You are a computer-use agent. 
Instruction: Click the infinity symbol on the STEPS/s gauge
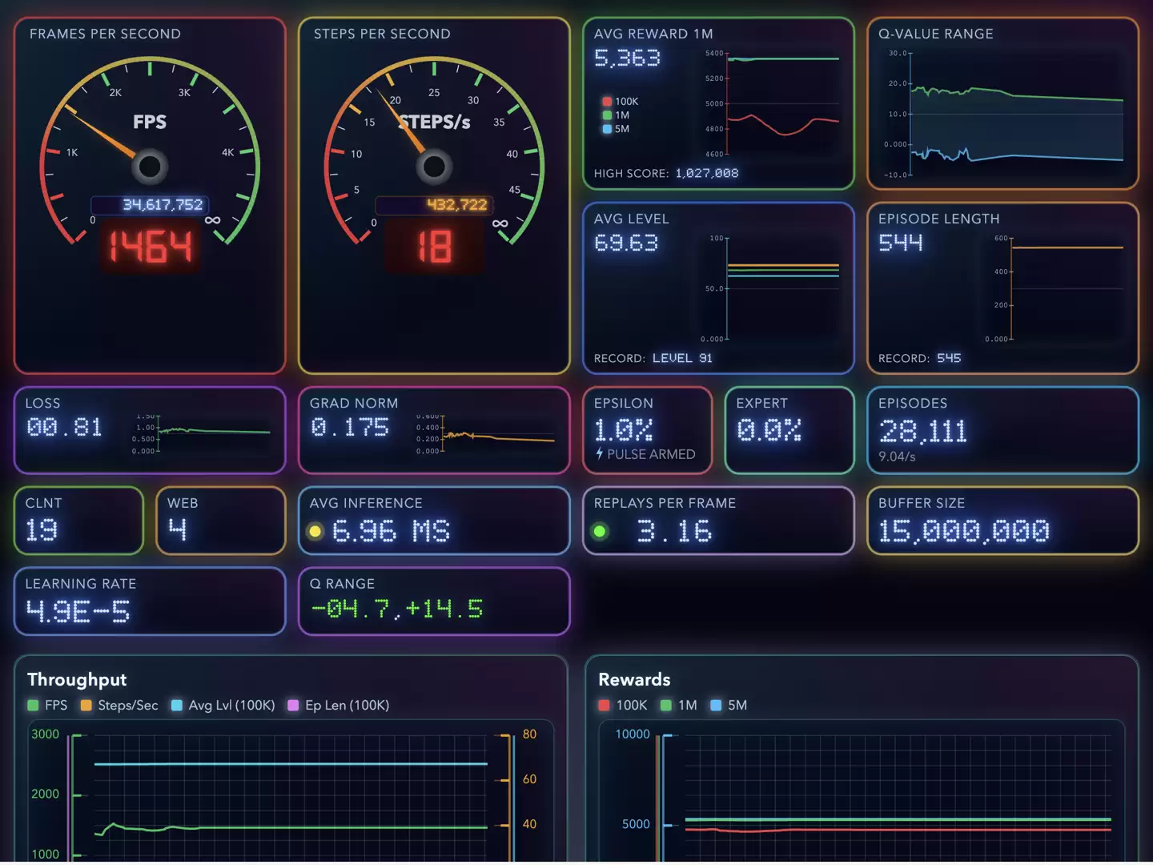click(x=500, y=223)
